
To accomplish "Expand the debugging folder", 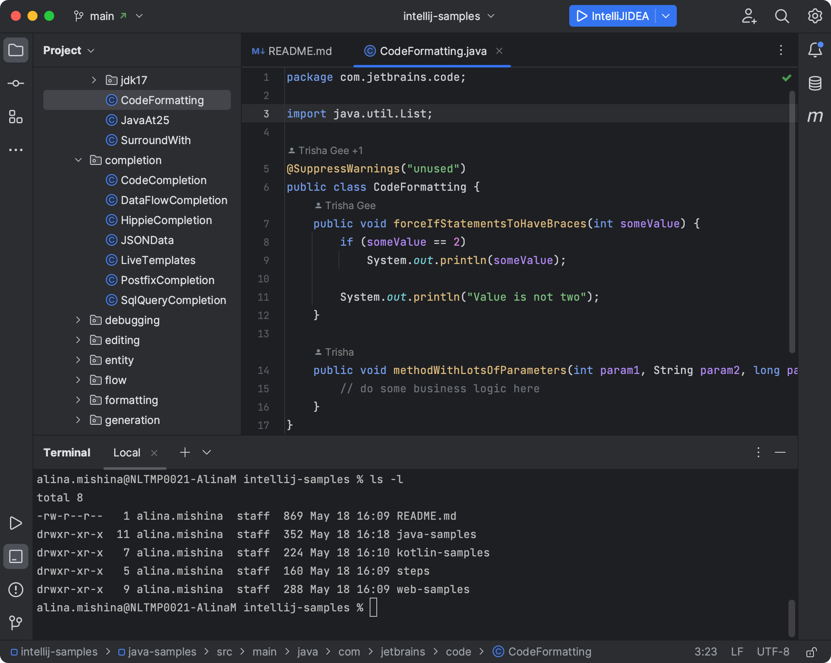I will tap(78, 320).
